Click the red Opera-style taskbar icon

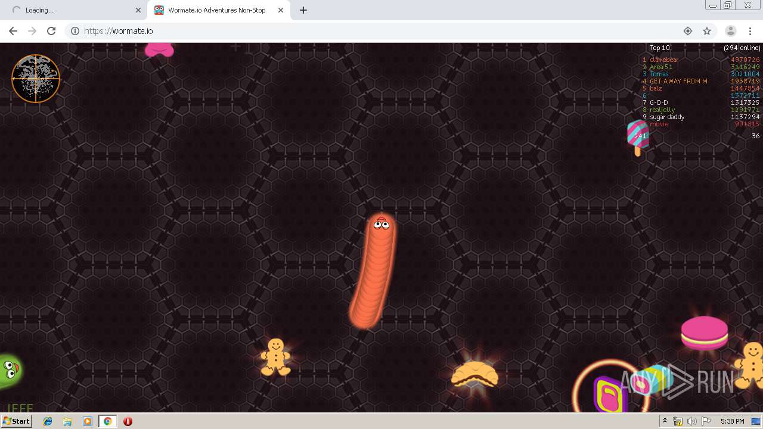(x=128, y=421)
